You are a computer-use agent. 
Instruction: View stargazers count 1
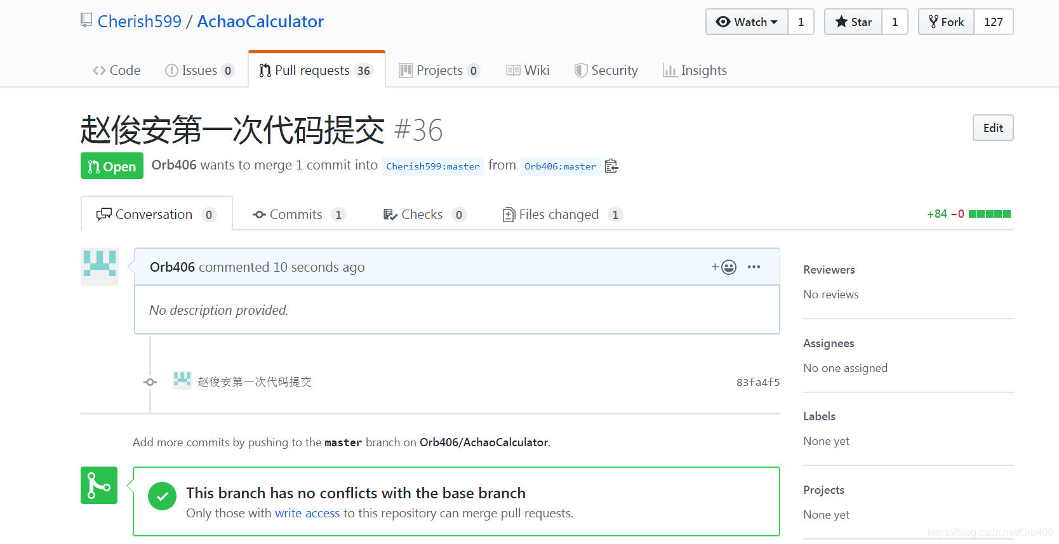(895, 22)
